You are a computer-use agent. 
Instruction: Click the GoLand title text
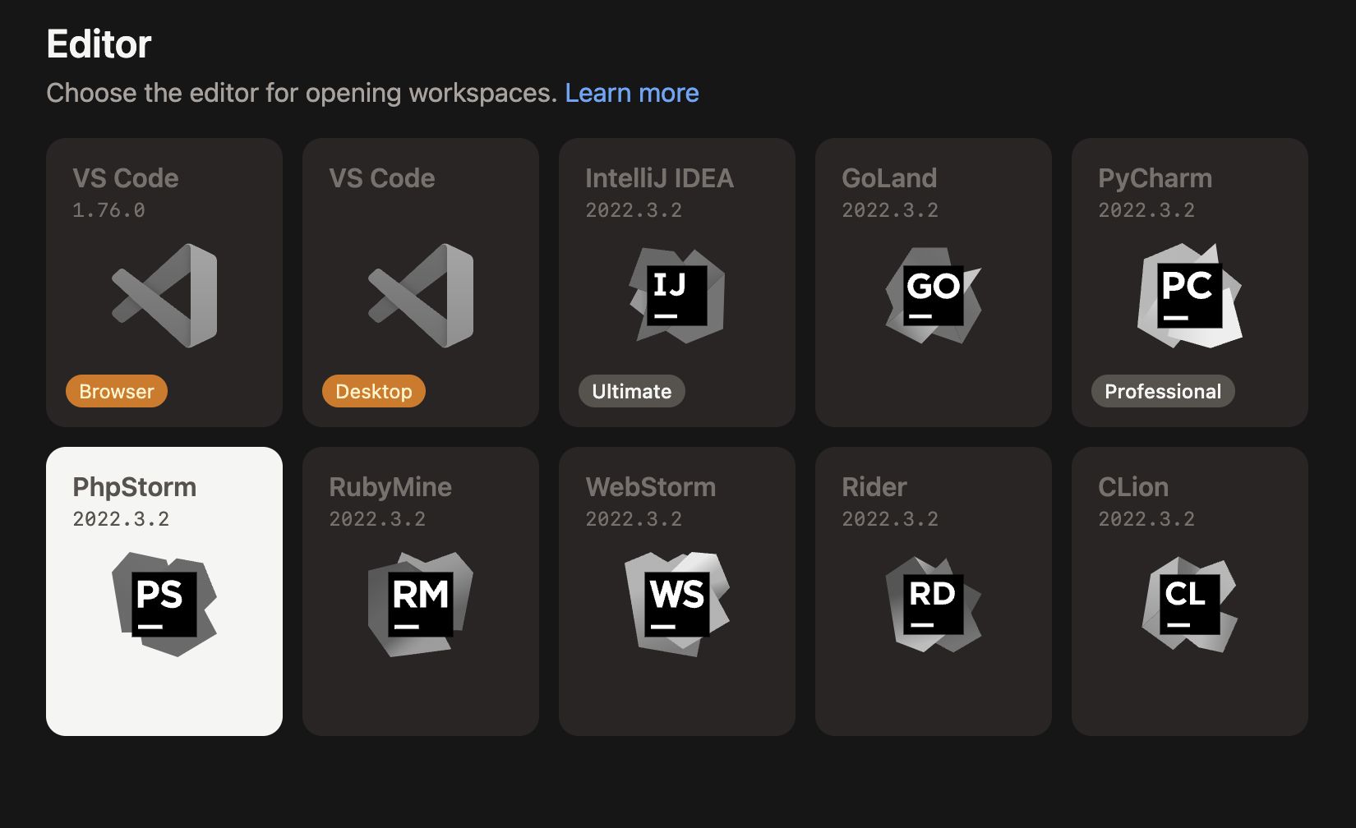[x=889, y=178]
